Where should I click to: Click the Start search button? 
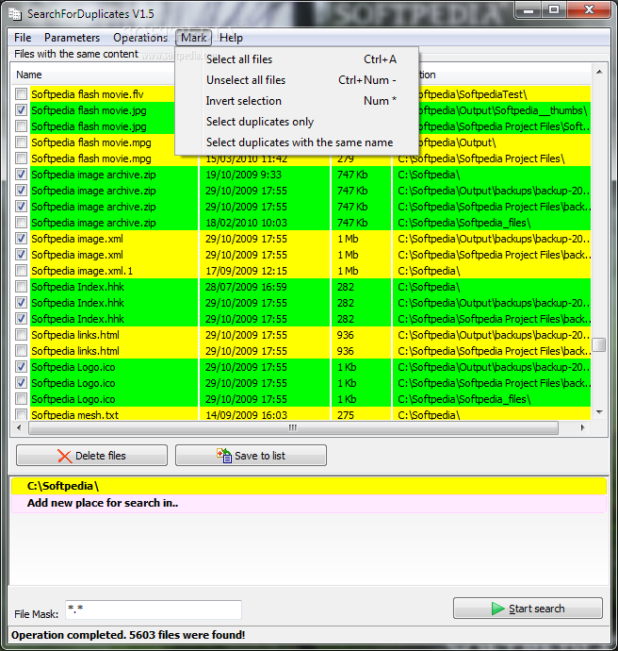tap(528, 609)
